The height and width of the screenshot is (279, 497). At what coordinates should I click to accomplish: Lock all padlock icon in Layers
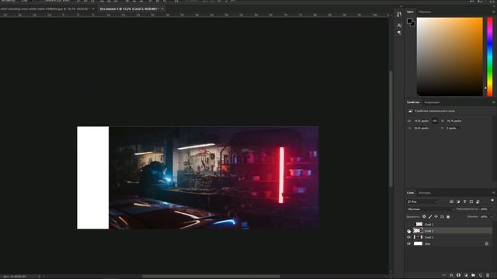pos(448,217)
